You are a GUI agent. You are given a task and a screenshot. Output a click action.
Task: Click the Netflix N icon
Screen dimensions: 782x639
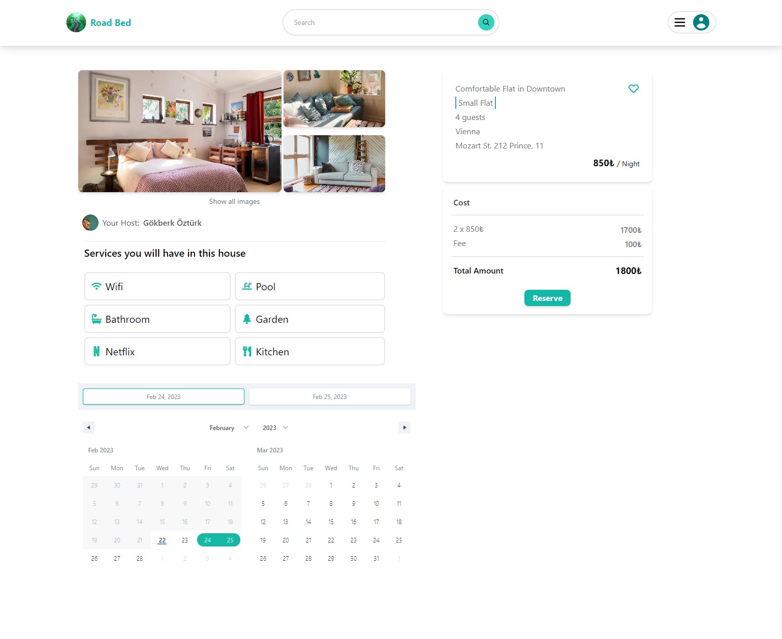click(97, 351)
